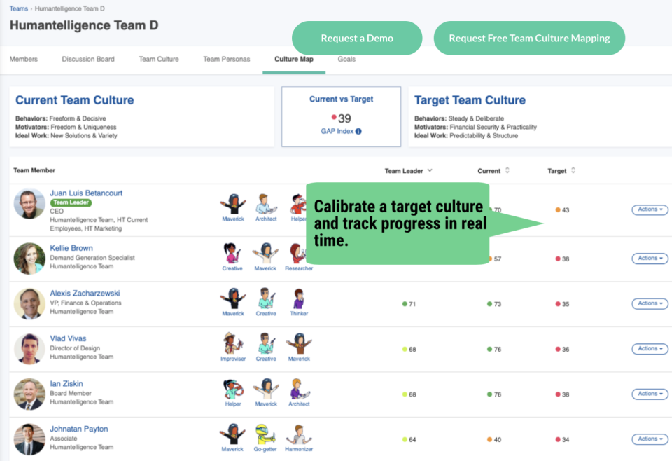Click Juan Luis Betancourt's Target score 43

pyautogui.click(x=562, y=210)
